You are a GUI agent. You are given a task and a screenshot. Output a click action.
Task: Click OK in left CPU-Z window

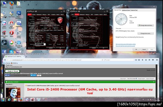point(60,48)
